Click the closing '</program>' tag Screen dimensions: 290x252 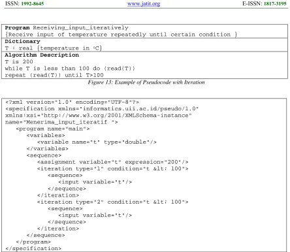click(33, 242)
